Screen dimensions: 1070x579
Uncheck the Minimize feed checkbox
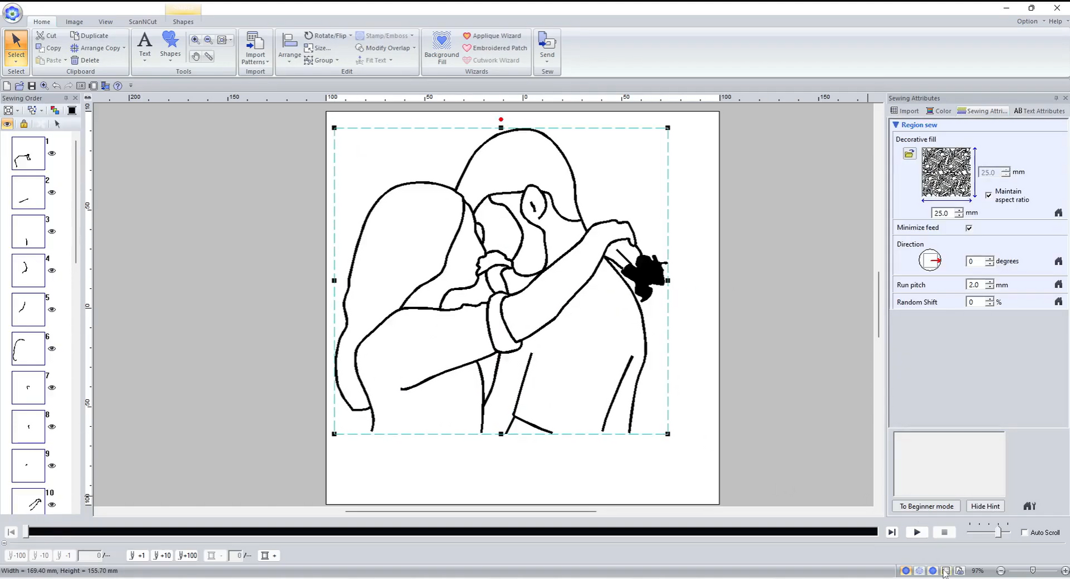[x=969, y=228]
